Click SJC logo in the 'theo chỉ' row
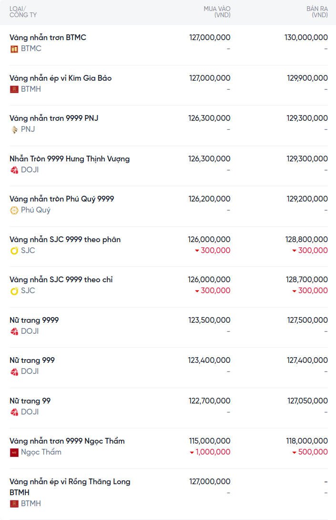Viewport: 336px width, 520px height. 14,291
